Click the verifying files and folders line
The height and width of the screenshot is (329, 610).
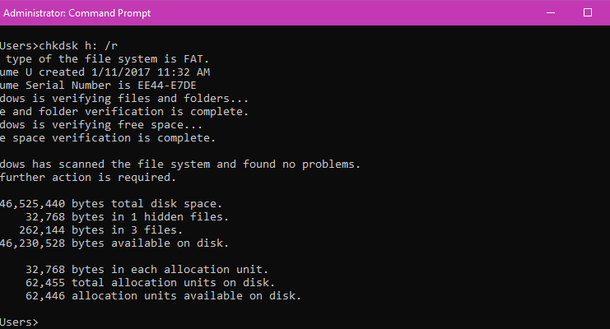[124, 99]
